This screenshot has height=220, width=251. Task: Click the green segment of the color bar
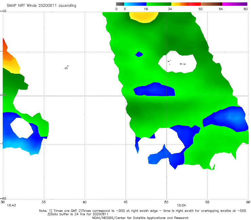coord(159,4)
